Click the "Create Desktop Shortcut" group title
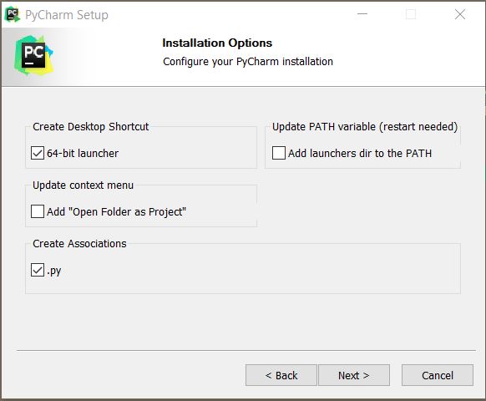486x401 pixels. [x=91, y=126]
